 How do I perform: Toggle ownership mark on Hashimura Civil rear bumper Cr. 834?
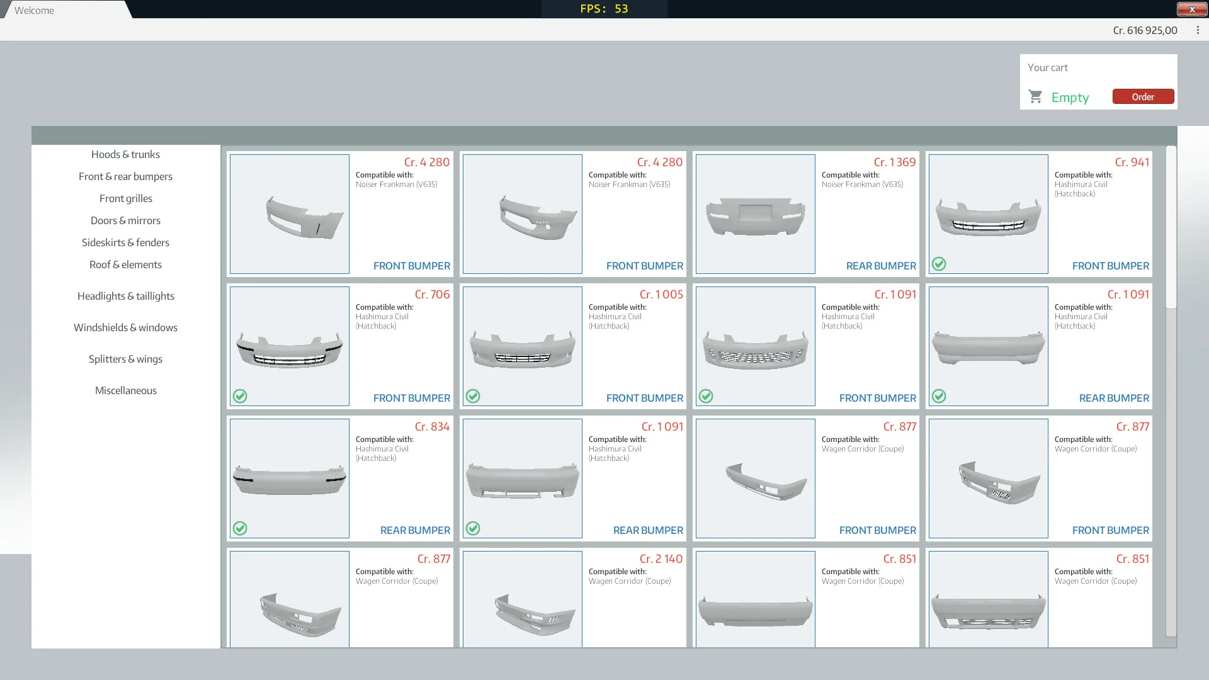coord(240,529)
